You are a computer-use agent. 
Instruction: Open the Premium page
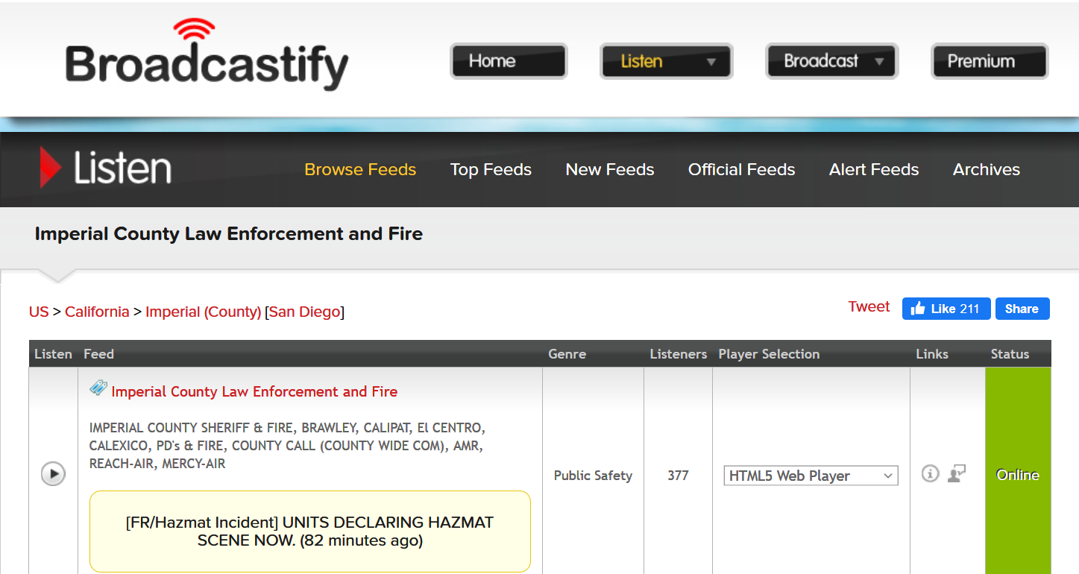point(989,61)
